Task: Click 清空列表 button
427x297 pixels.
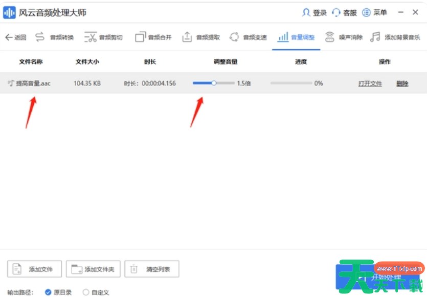Action: (x=152, y=269)
